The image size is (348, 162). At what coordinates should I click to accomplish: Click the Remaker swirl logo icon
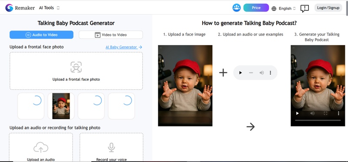[9, 8]
